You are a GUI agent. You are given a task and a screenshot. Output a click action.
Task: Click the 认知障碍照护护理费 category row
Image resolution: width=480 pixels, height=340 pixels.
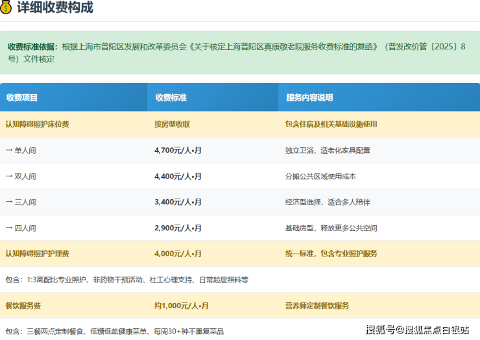point(37,254)
